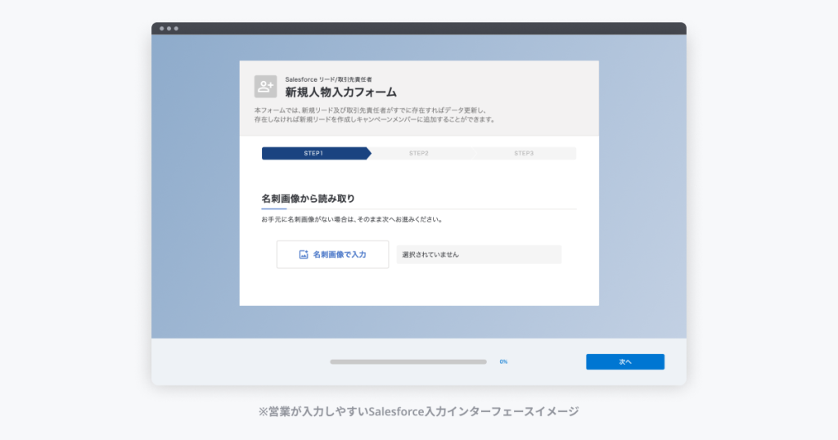This screenshot has height=440, width=838.
Task: Click the add-person icon beside form title
Action: pyautogui.click(x=265, y=87)
